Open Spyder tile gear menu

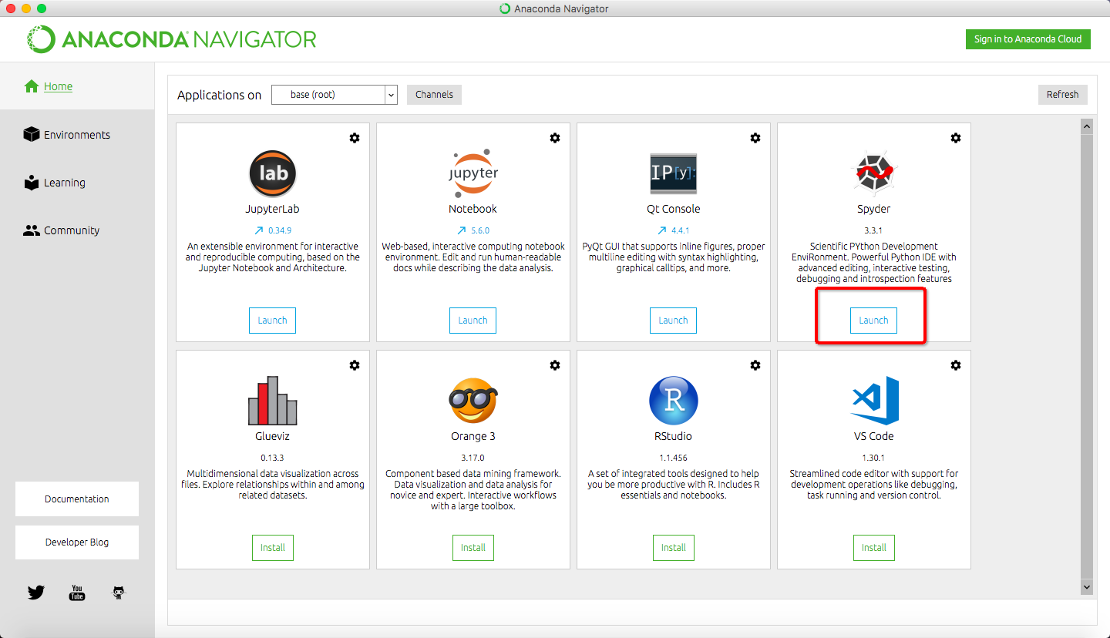[x=956, y=138]
